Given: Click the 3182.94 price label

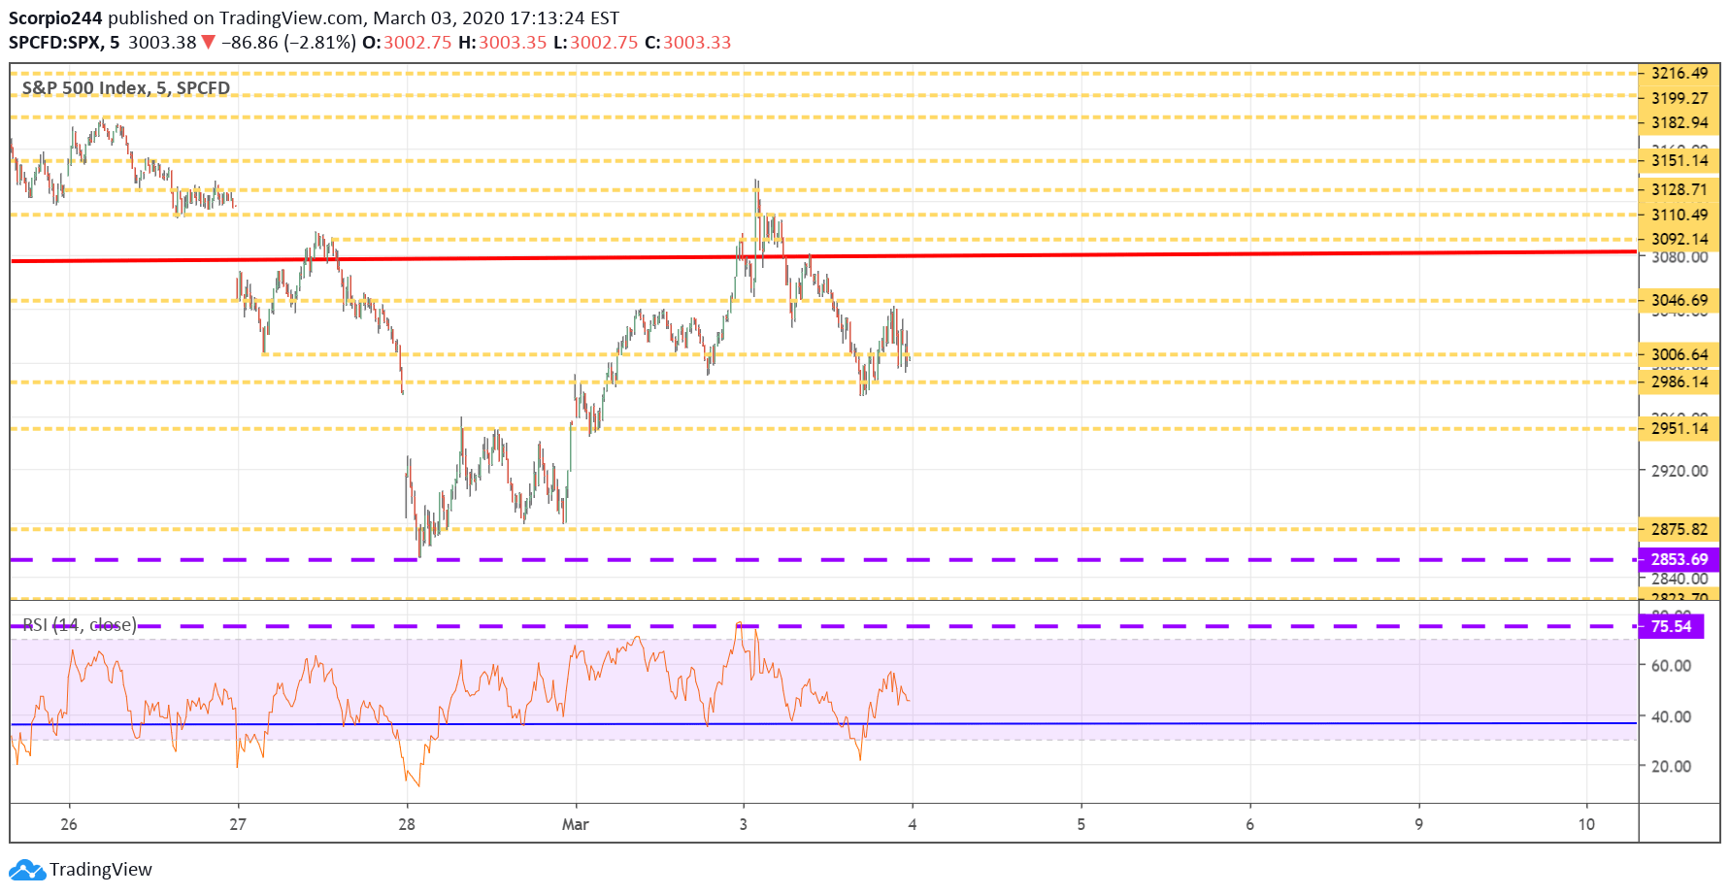Looking at the screenshot, I should click(x=1680, y=122).
